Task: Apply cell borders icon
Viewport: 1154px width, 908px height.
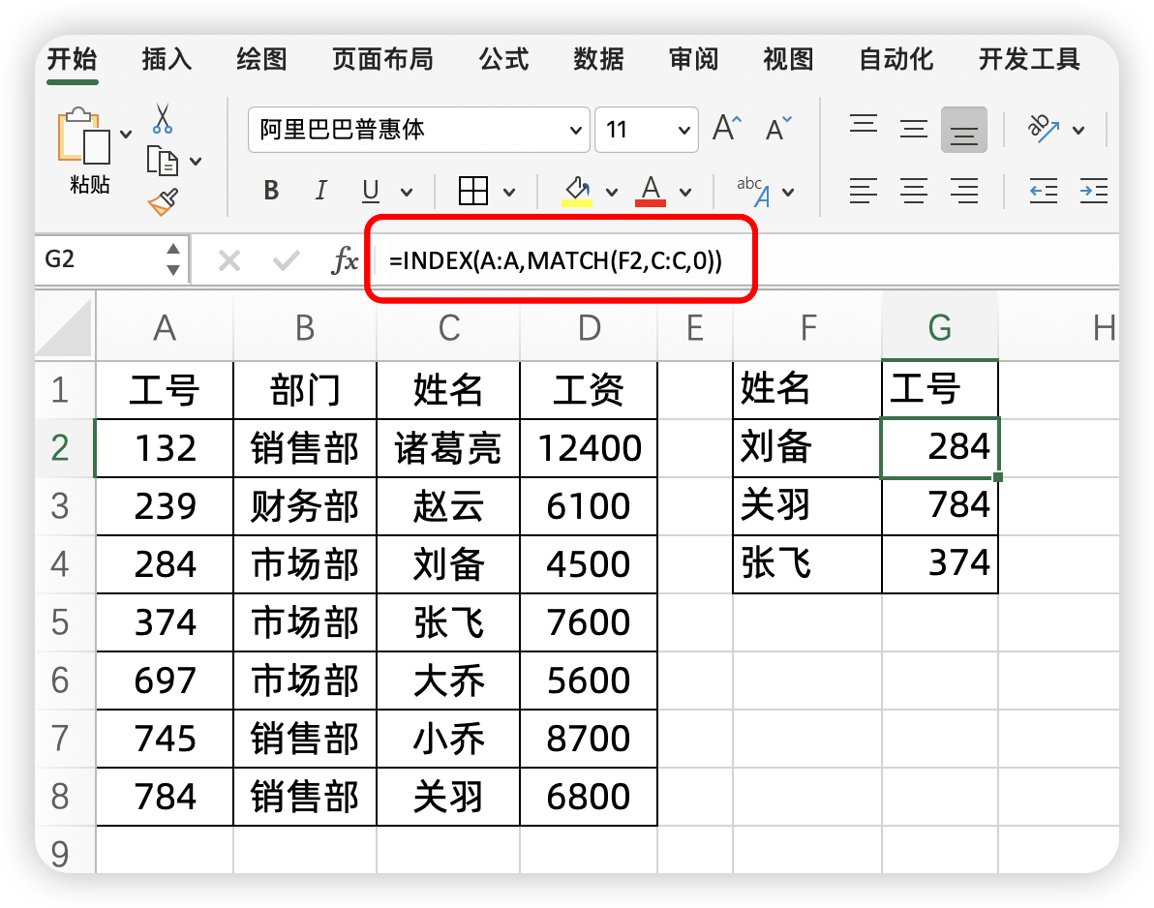Action: click(x=472, y=192)
